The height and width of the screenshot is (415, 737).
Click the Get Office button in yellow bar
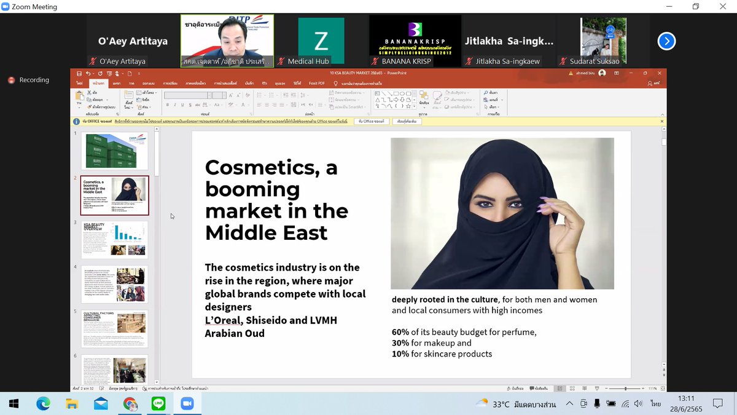pyautogui.click(x=372, y=122)
